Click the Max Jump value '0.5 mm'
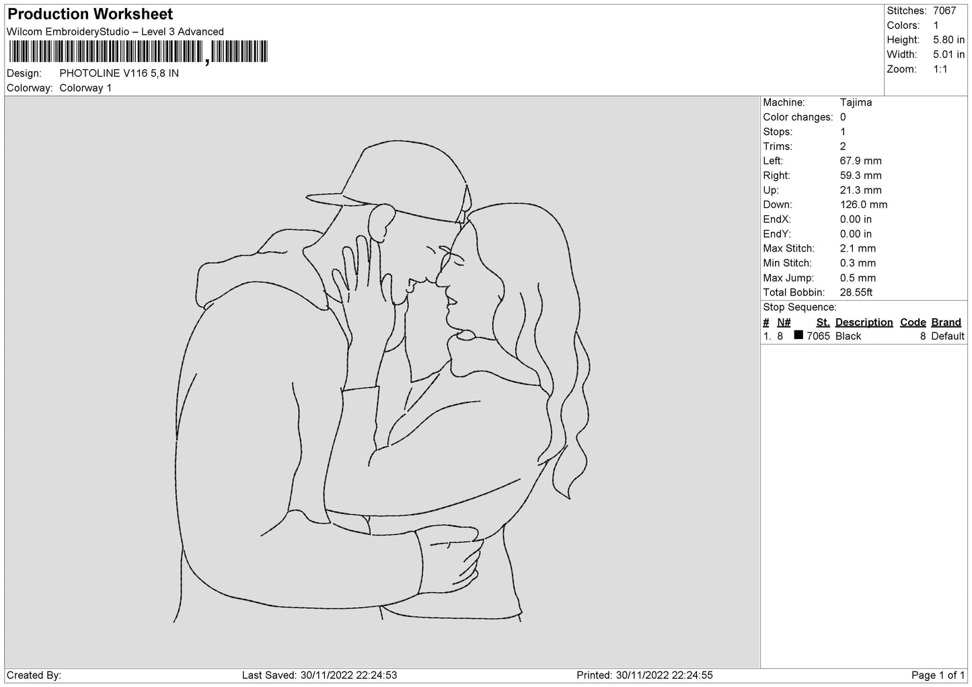This screenshot has height=687, width=972. [858, 278]
